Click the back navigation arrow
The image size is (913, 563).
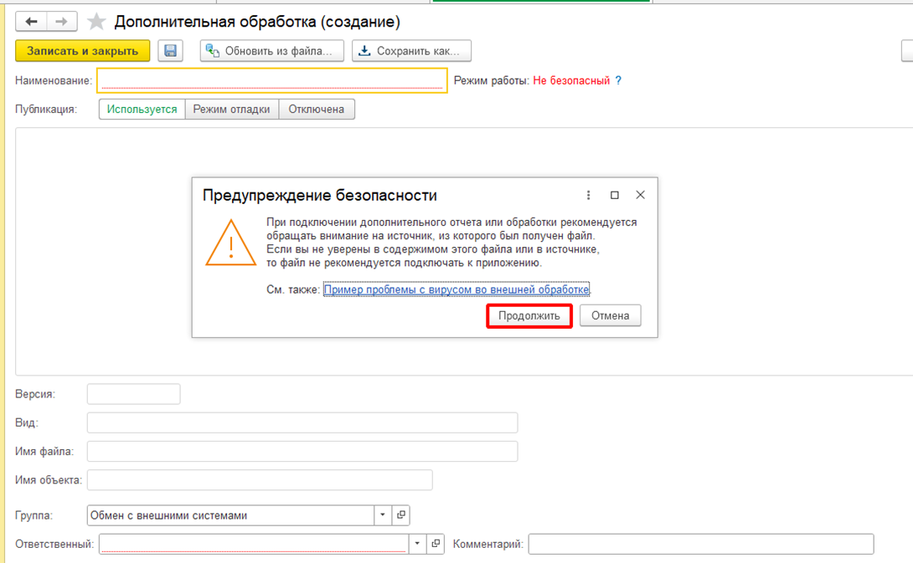click(x=32, y=22)
